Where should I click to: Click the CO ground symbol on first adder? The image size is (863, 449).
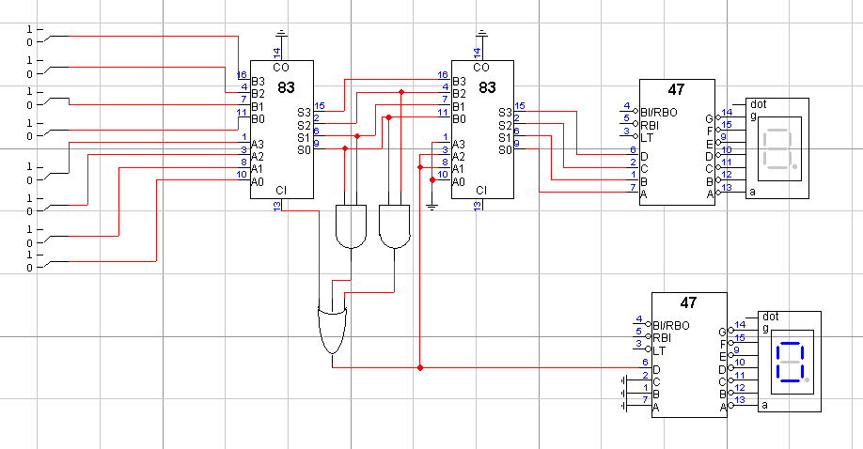pos(281,34)
